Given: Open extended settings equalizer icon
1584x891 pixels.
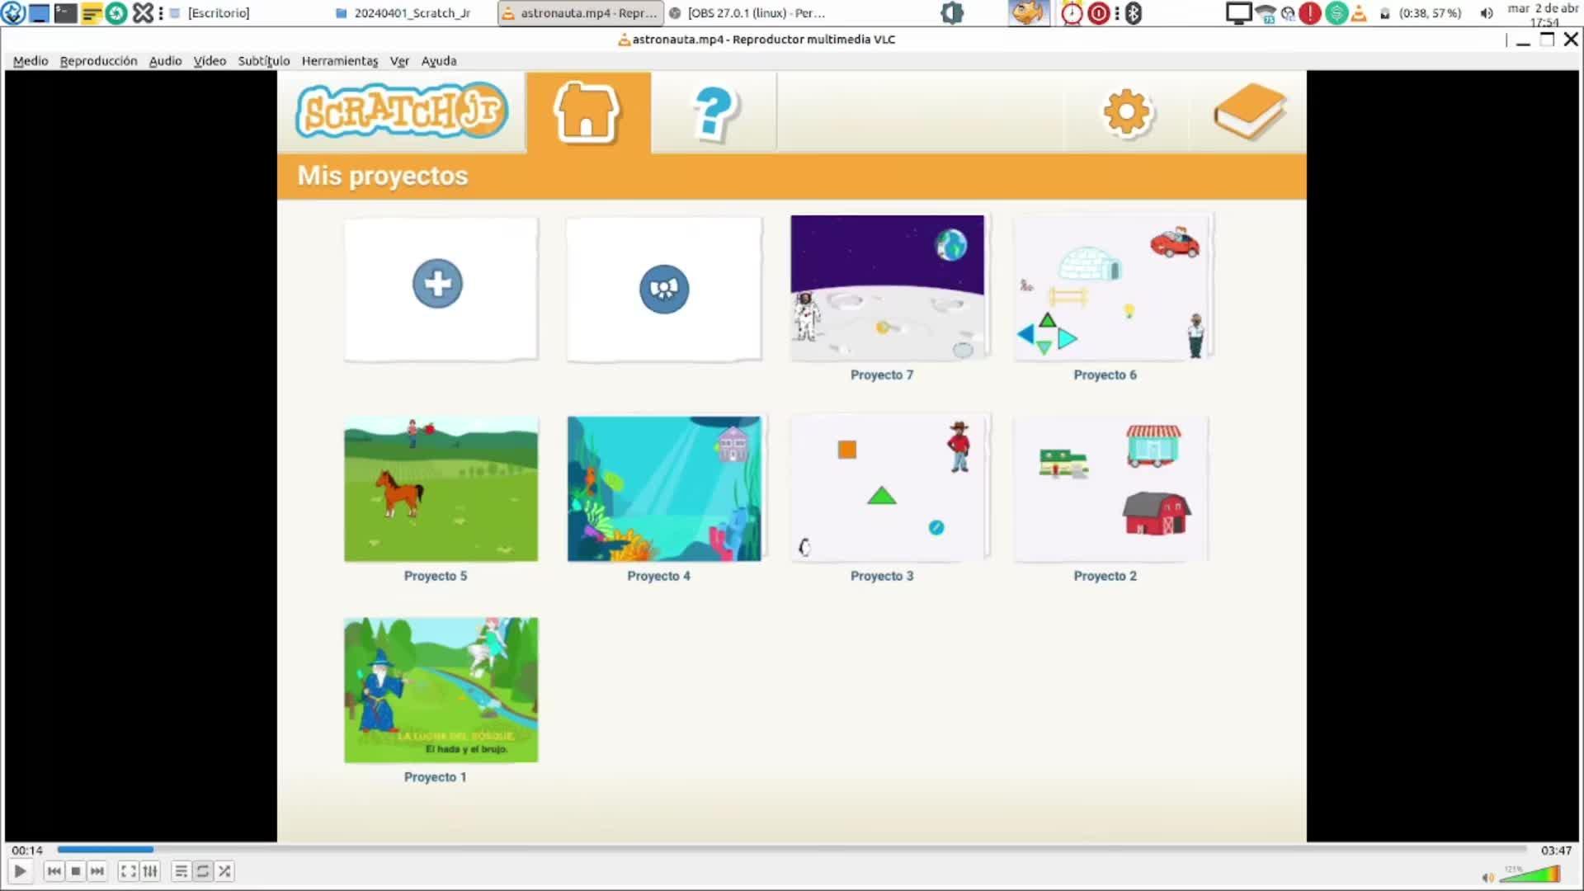Looking at the screenshot, I should pos(150,871).
